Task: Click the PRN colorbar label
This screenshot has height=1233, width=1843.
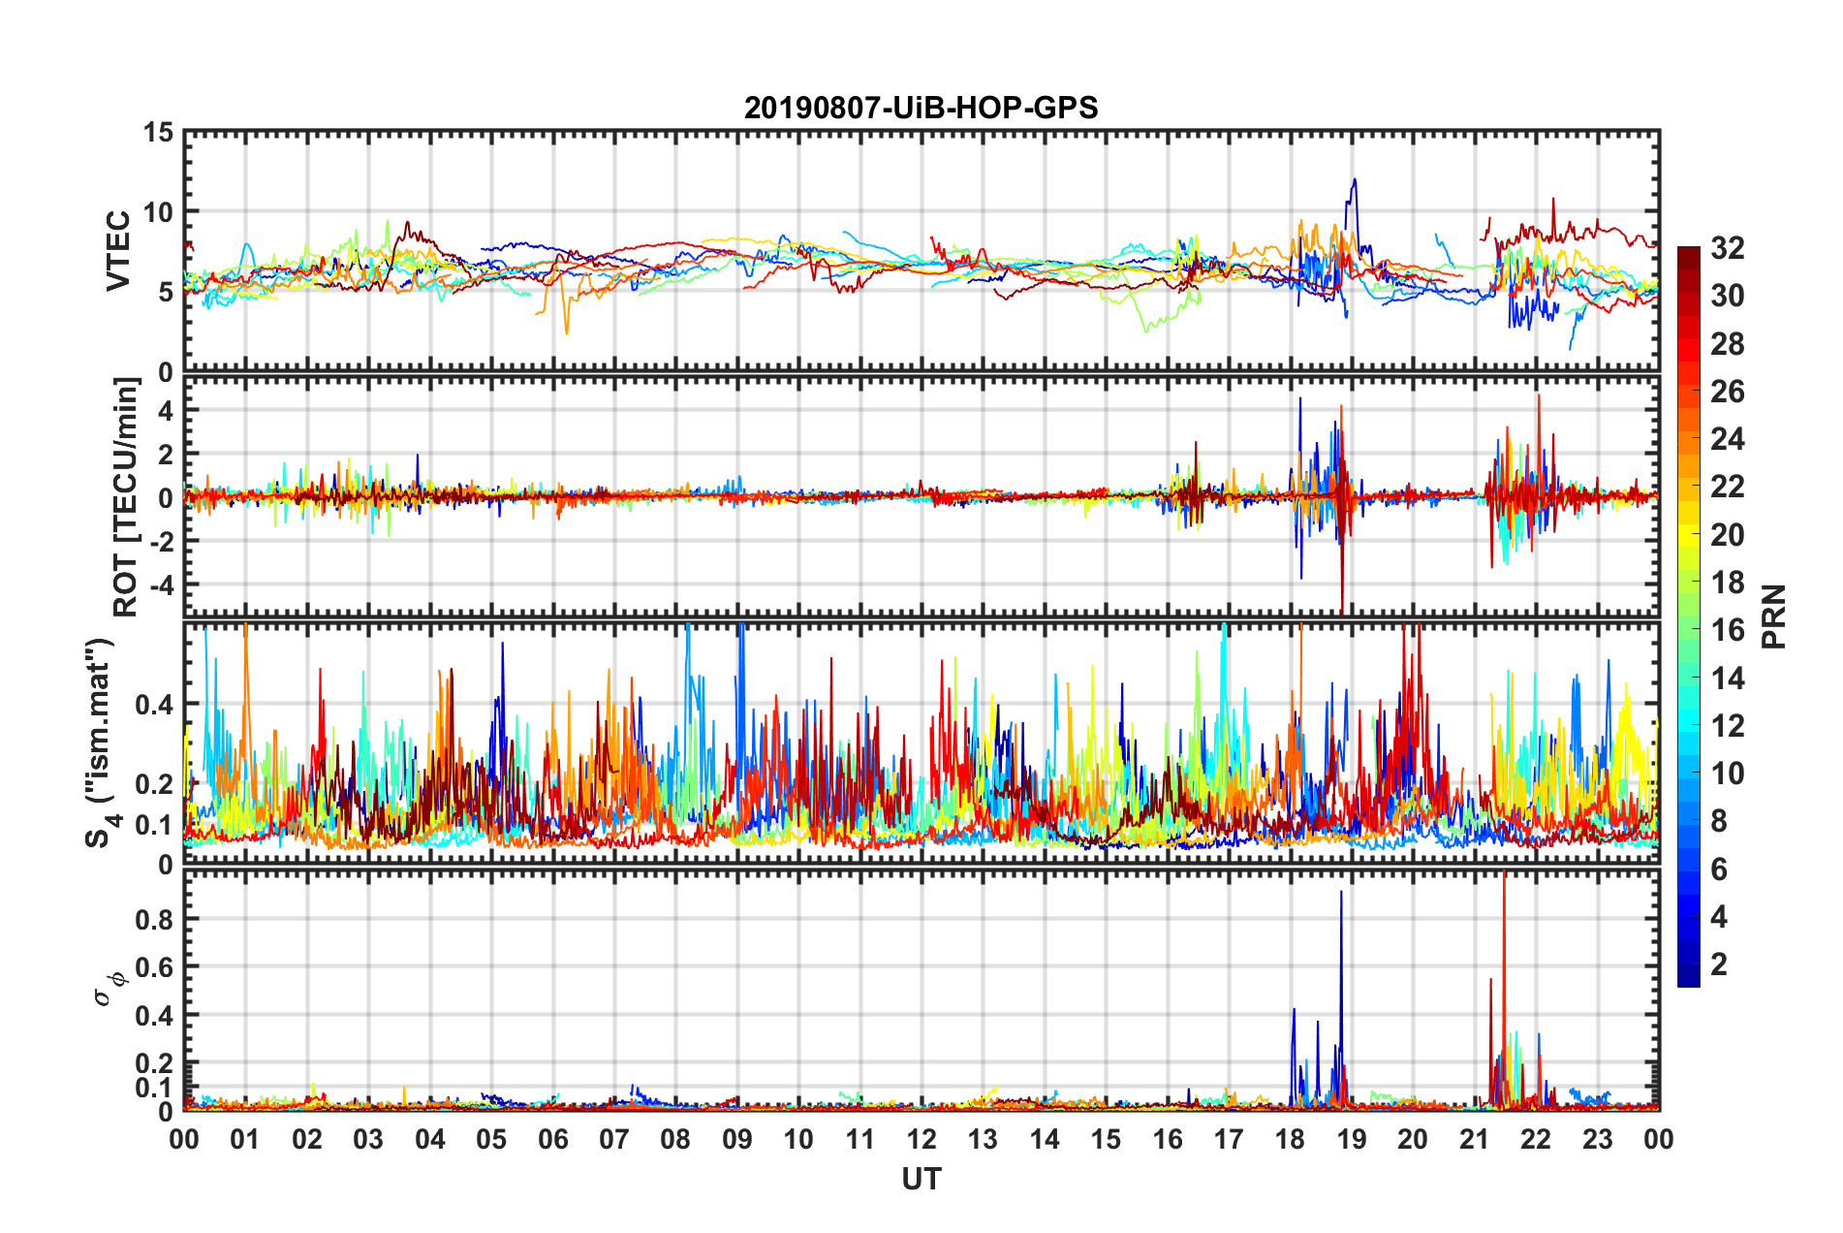Action: click(x=1774, y=616)
